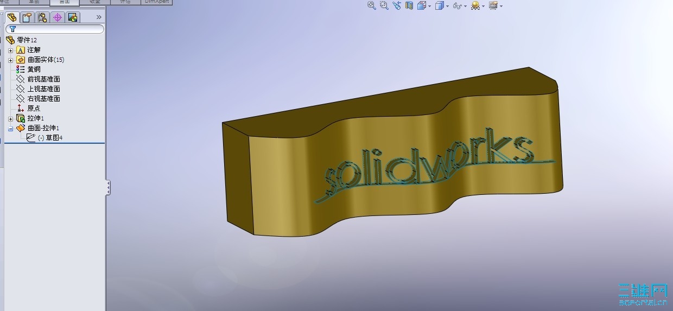Expand the 曲面实体(15) tree node

tap(11, 60)
